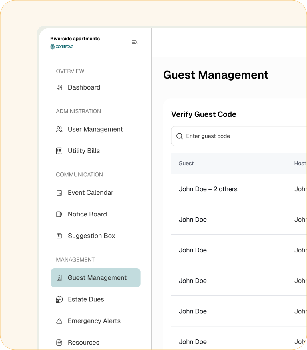Open the Notice Board section
Screen dimensions: 307x350
(87, 214)
